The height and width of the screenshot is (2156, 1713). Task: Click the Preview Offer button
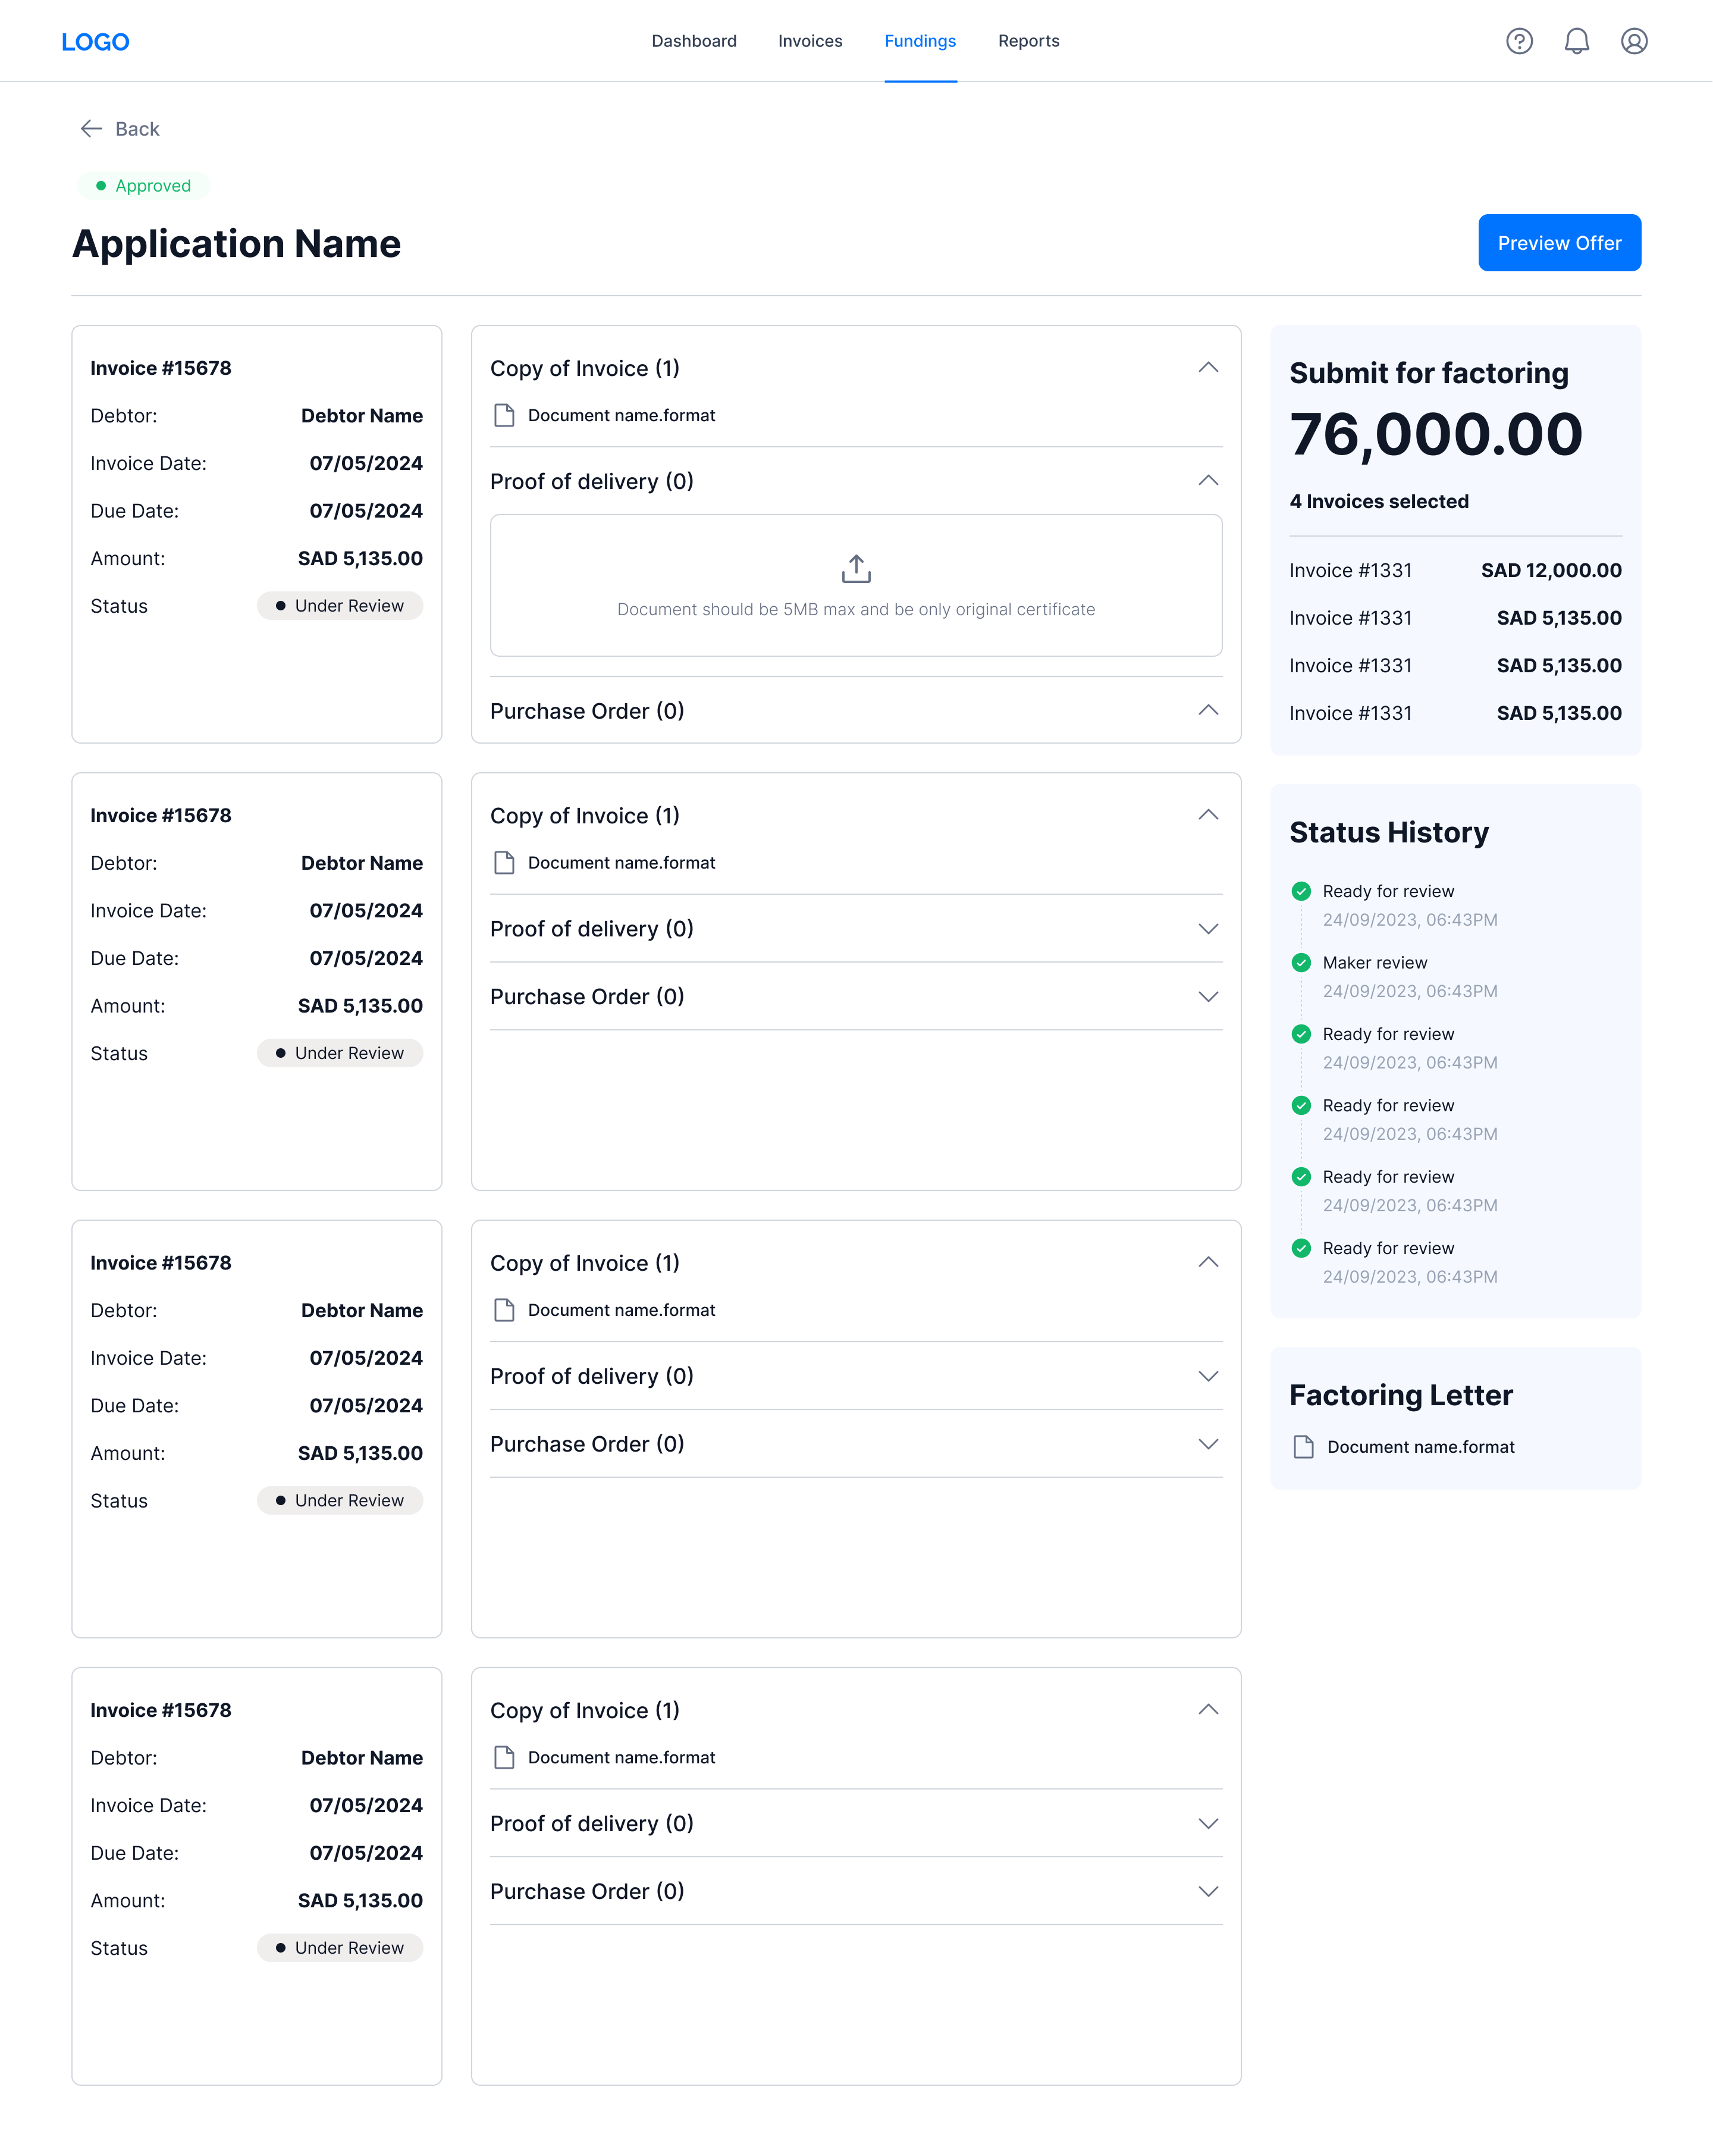tap(1559, 243)
